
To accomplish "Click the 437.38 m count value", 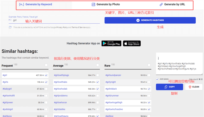I will [40, 75].
